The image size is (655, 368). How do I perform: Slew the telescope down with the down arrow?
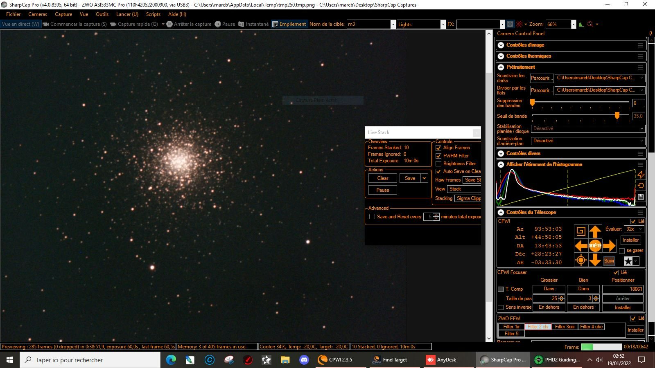[x=595, y=260]
